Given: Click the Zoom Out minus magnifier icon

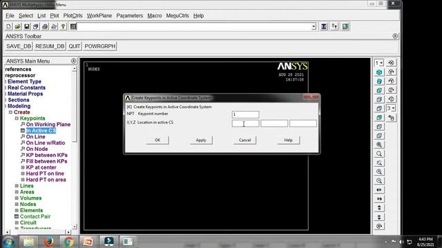Looking at the screenshot, I should (379, 180).
